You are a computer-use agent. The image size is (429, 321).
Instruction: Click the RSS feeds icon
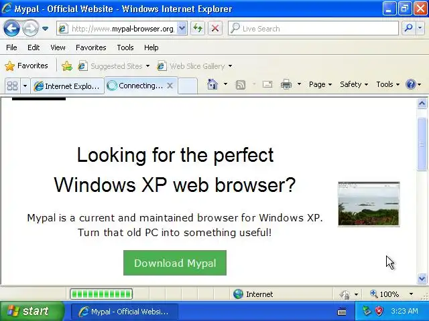pos(240,85)
